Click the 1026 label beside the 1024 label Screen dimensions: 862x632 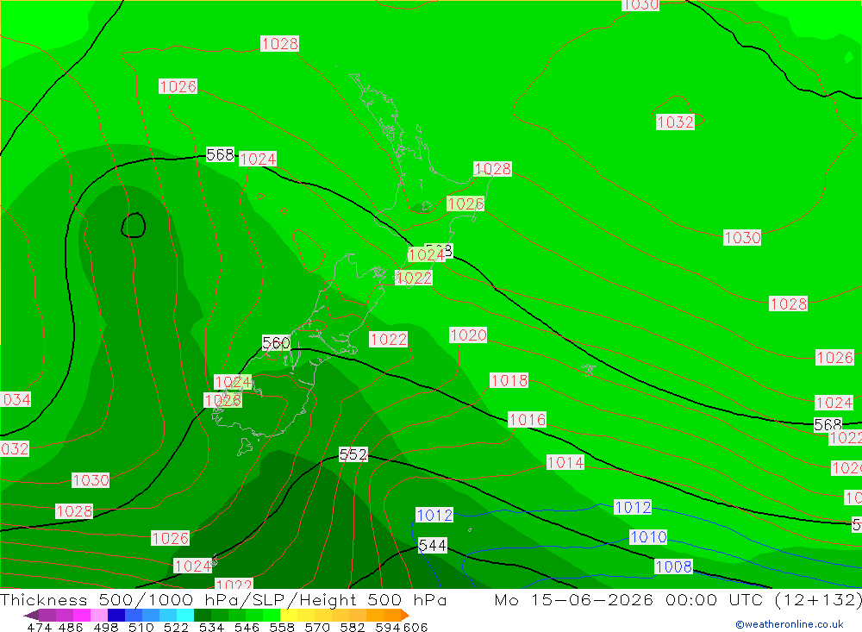222,400
